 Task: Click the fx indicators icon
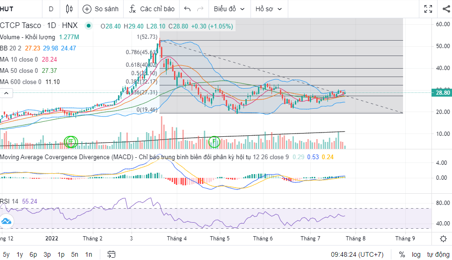pos(132,9)
